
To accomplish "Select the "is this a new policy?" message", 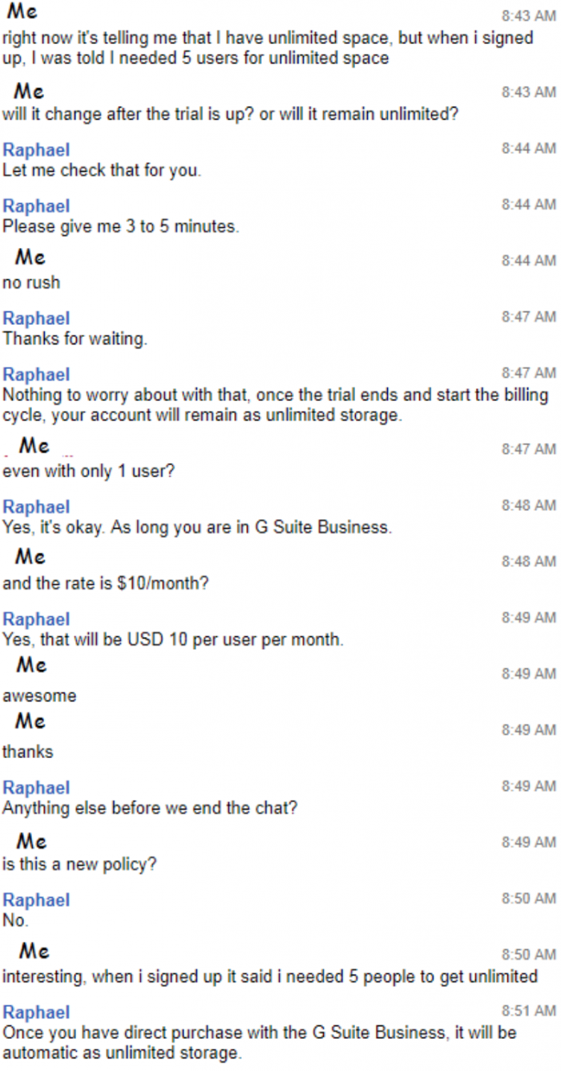I will [79, 865].
